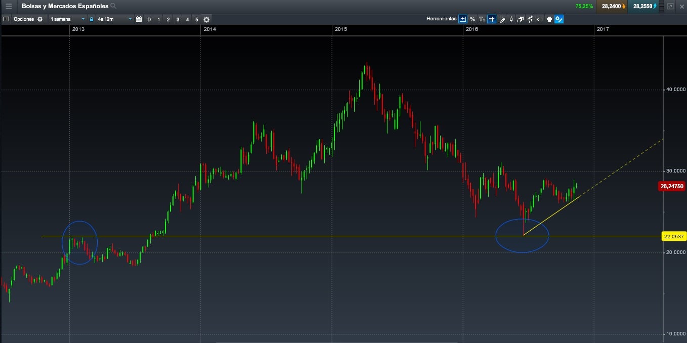The image size is (687, 343).
Task: Click the 2013 label on time axis
Action: (x=78, y=29)
